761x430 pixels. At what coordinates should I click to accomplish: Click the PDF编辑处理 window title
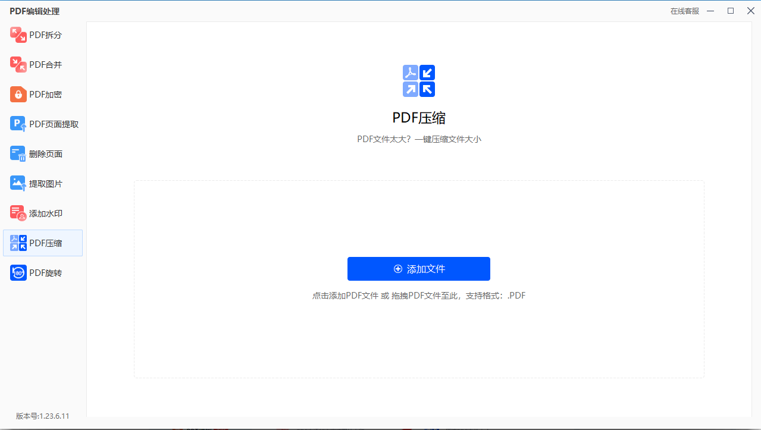click(35, 11)
